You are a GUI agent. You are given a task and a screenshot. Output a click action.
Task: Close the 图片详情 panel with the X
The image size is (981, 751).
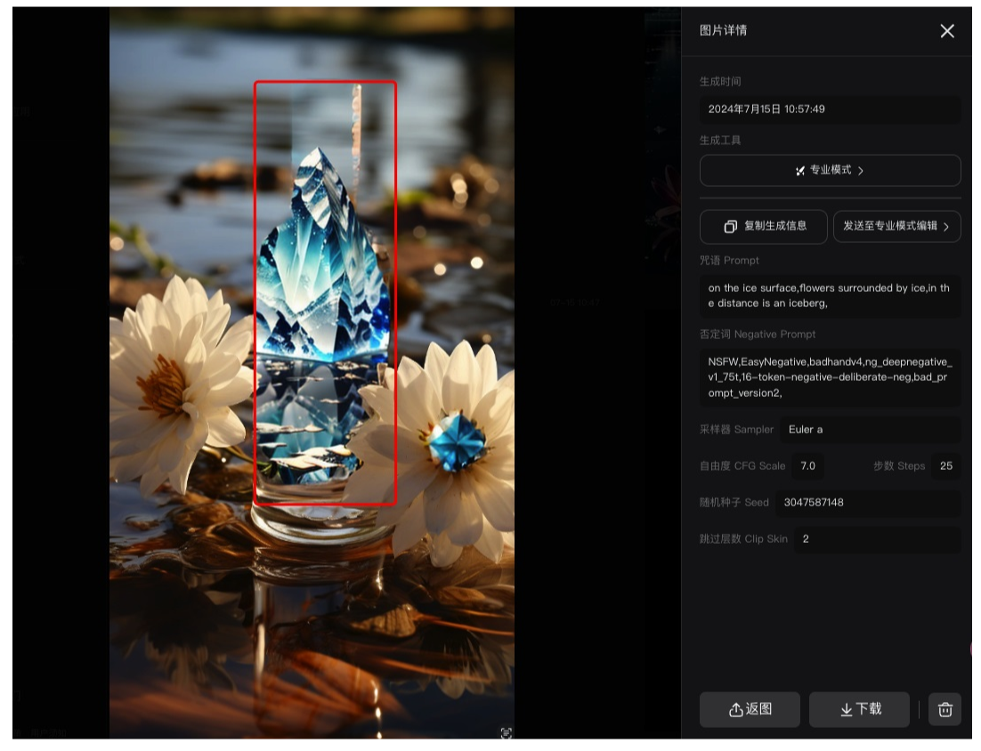point(947,31)
